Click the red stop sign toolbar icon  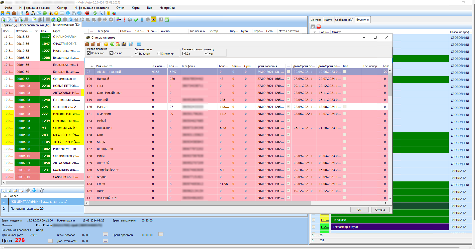pos(87,13)
